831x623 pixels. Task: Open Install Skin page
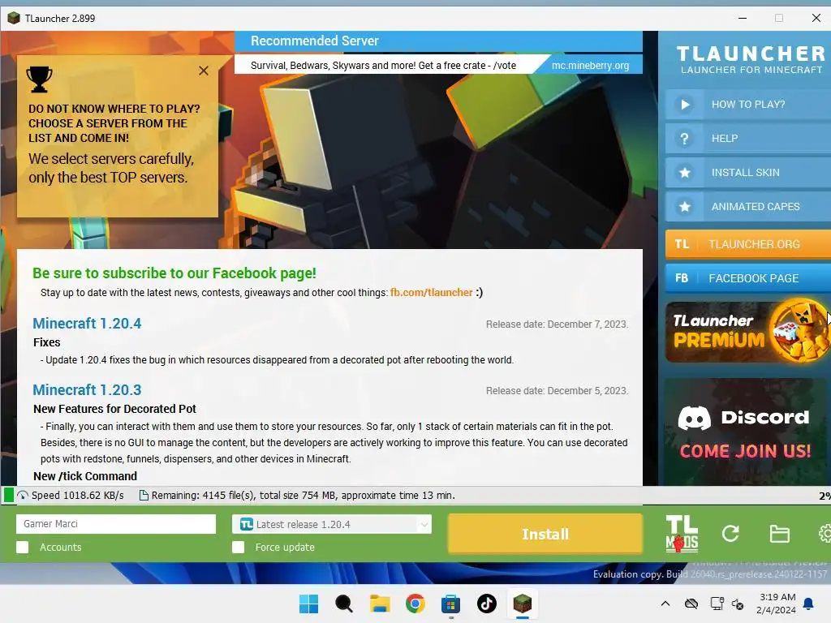pyautogui.click(x=747, y=172)
